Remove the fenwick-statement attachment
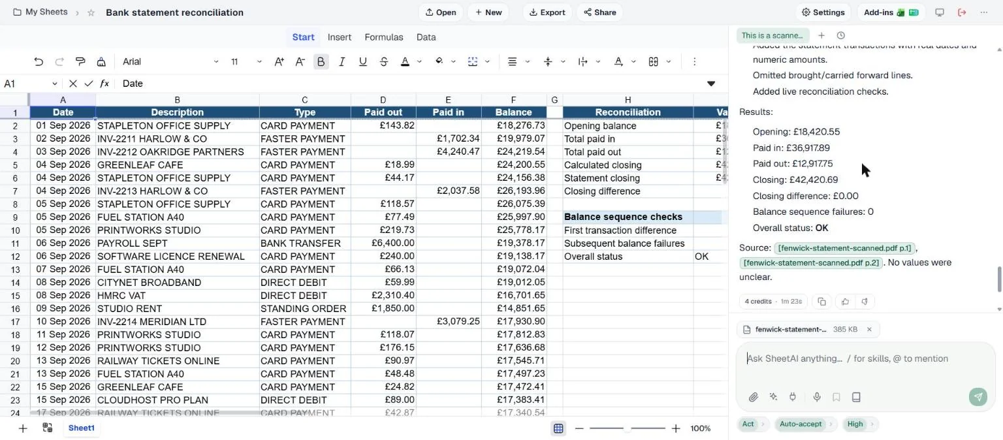Screen dimensions: 1003x440 [x=869, y=330]
